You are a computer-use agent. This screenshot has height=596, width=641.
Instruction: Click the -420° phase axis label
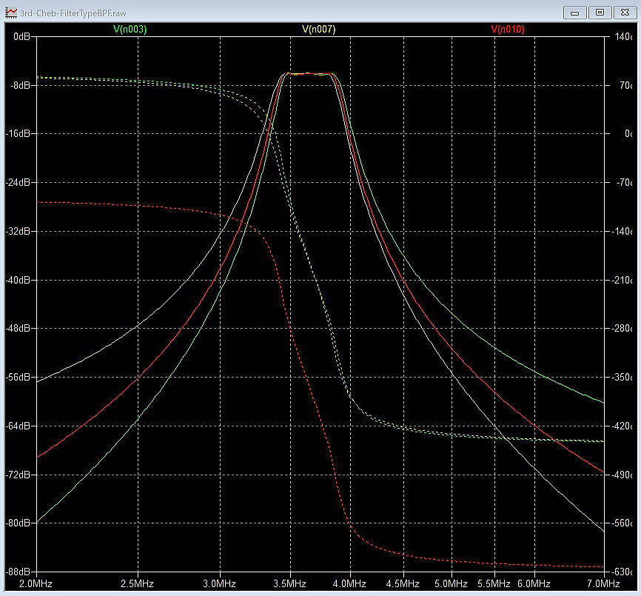click(622, 426)
